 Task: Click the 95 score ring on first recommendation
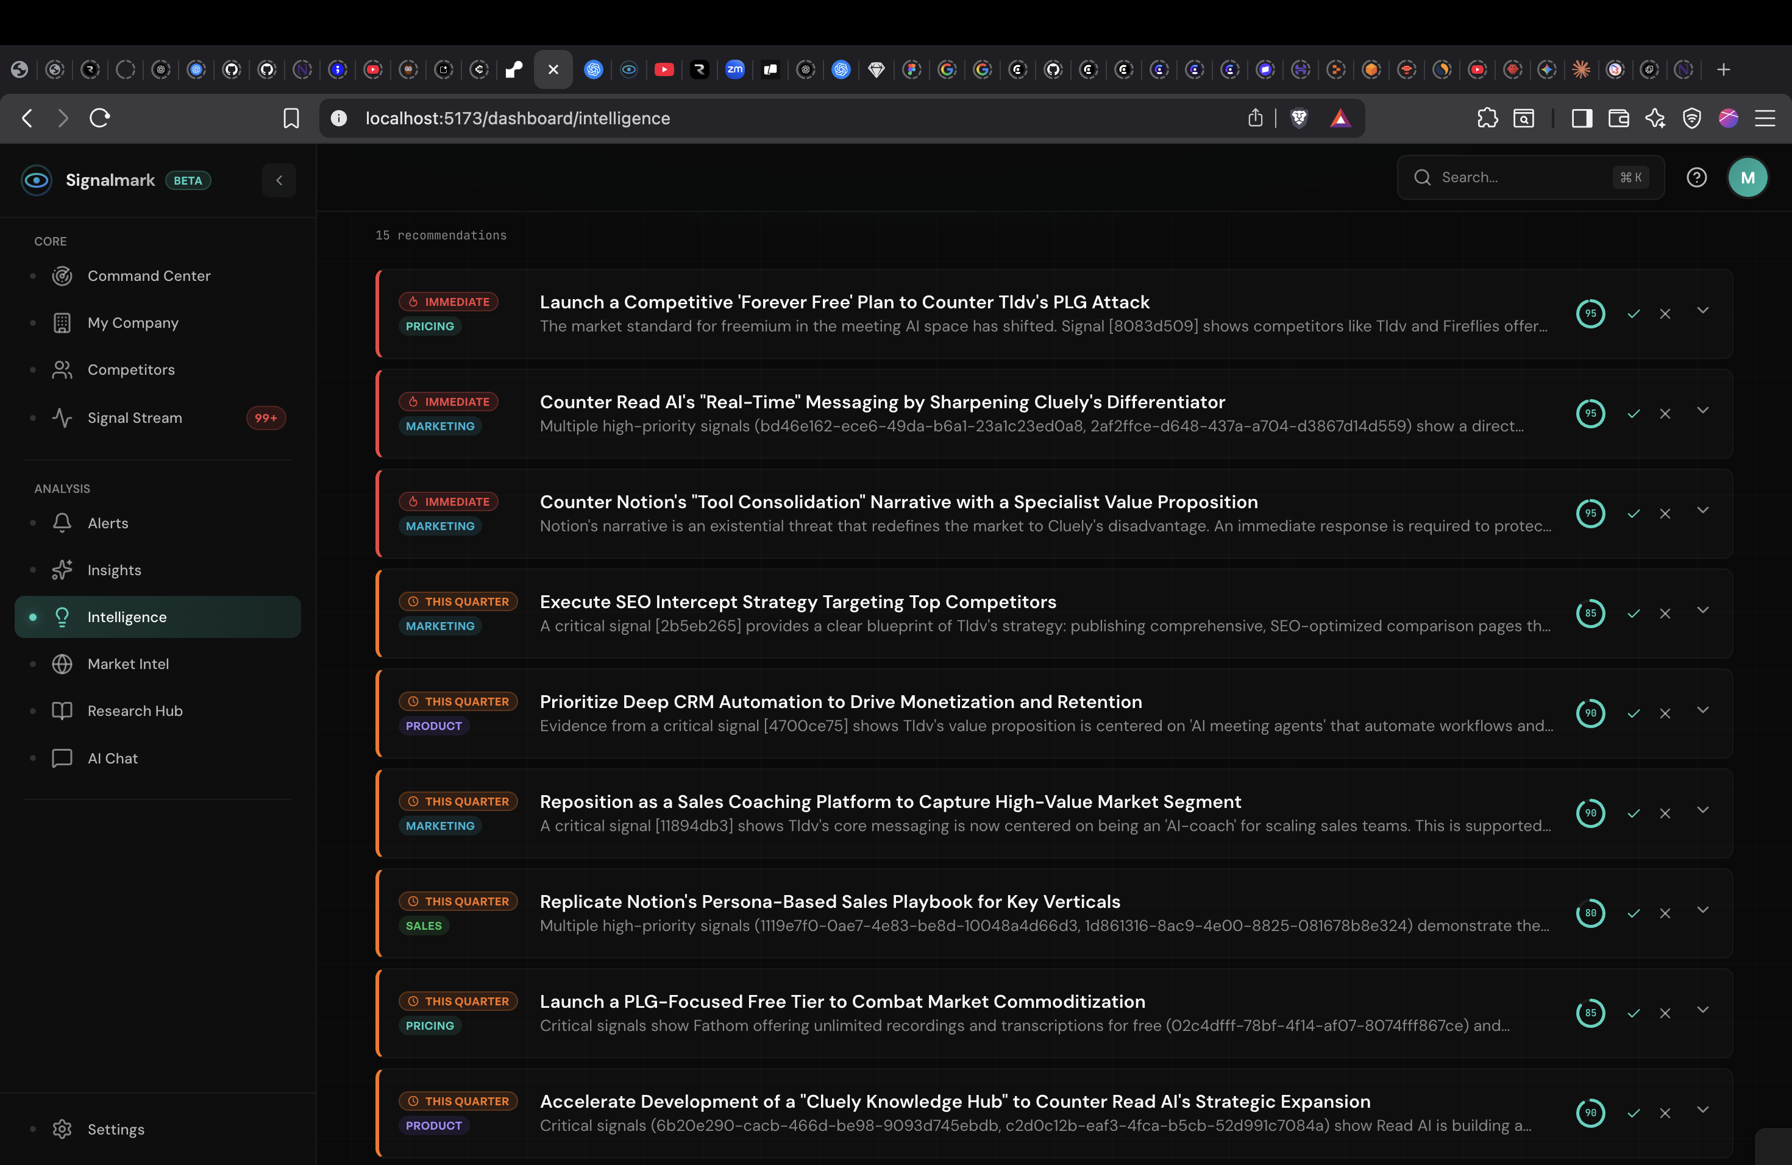(x=1591, y=314)
